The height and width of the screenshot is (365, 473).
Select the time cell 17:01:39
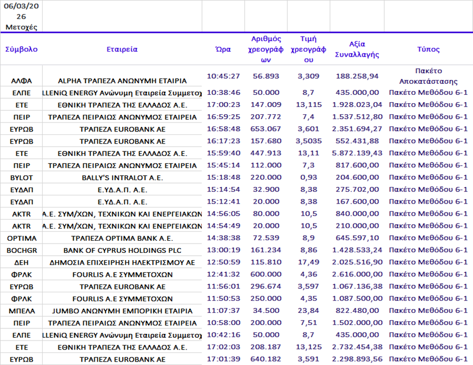click(x=223, y=359)
